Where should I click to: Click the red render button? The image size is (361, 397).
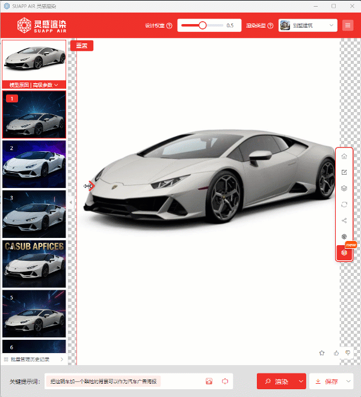(277, 381)
